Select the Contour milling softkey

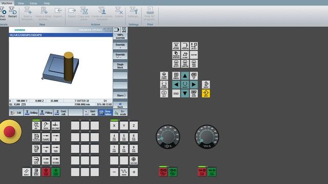(60, 112)
